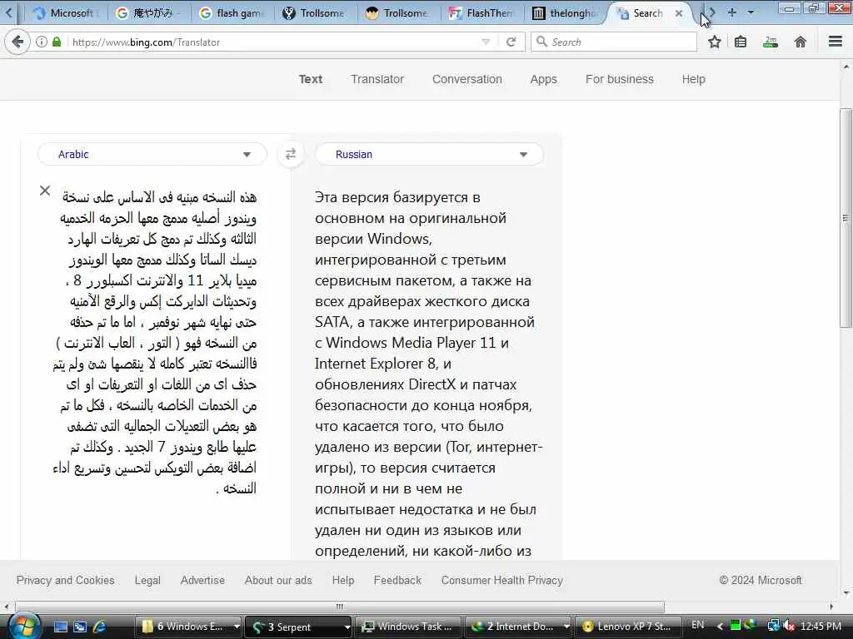Open the address bar history dropdown arrow
Viewport: 853px width, 639px height.
click(486, 42)
